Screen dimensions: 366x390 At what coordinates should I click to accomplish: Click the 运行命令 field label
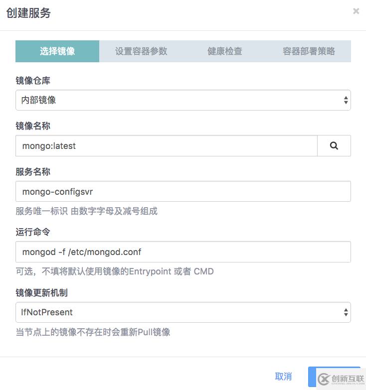coord(33,233)
